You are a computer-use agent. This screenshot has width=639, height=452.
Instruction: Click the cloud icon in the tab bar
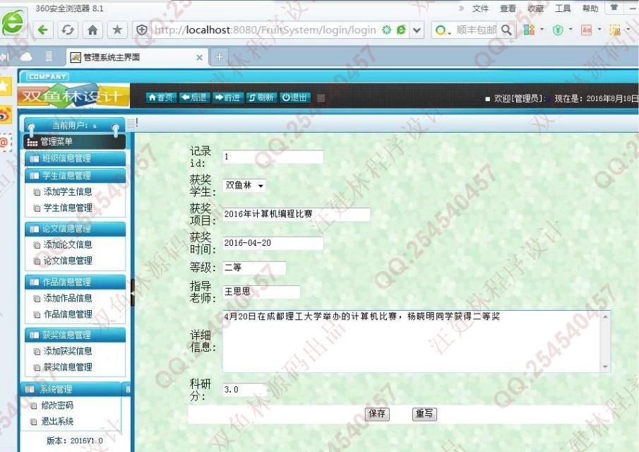(26, 56)
